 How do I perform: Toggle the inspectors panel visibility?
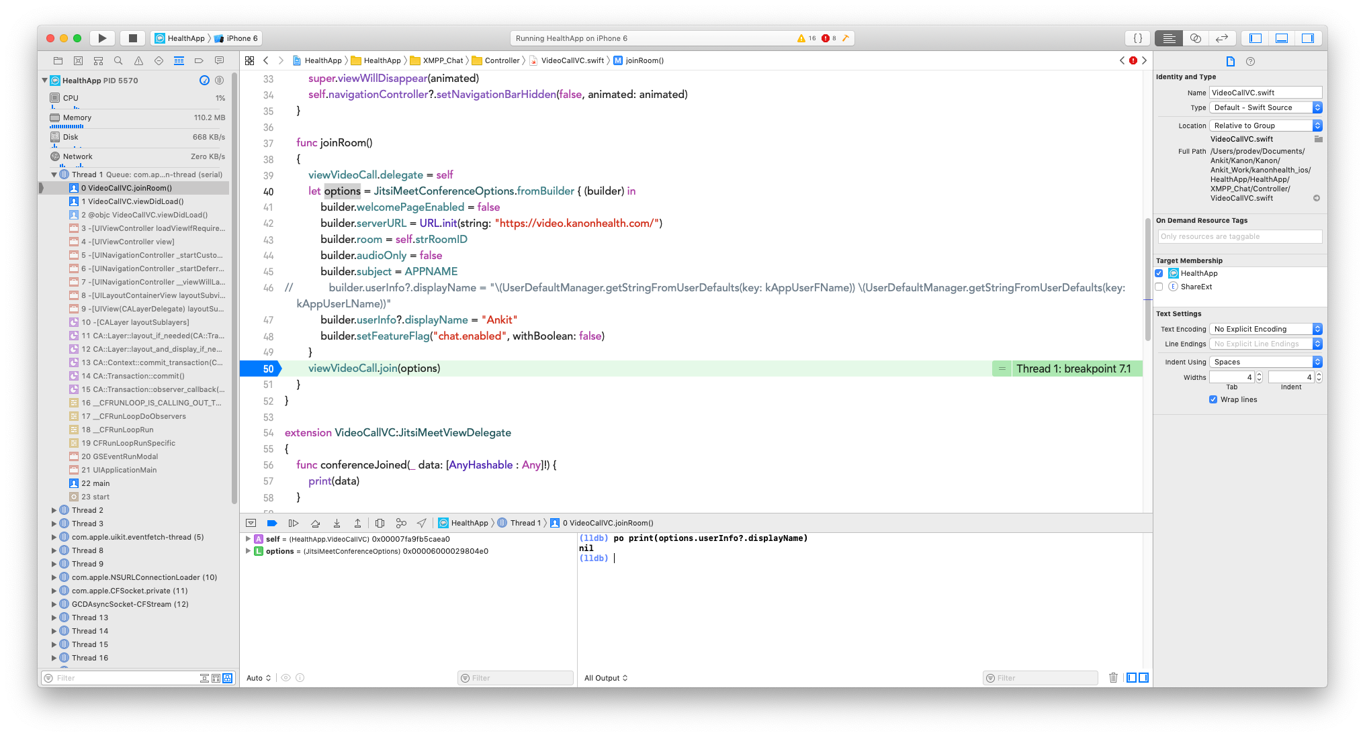click(1308, 38)
